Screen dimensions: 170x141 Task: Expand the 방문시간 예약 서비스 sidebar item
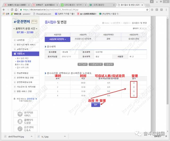[x=25, y=45]
